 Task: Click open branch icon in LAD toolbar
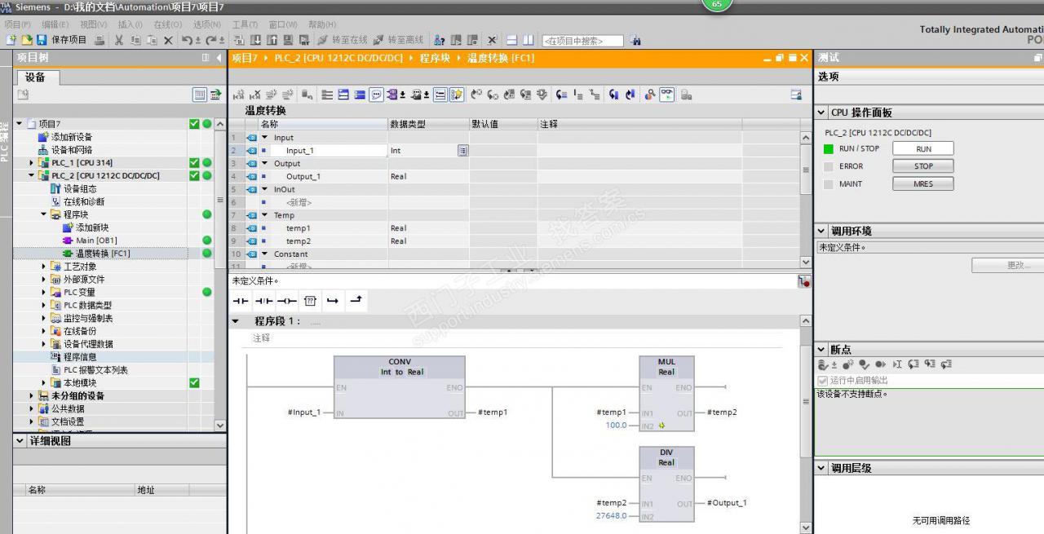pyautogui.click(x=332, y=301)
